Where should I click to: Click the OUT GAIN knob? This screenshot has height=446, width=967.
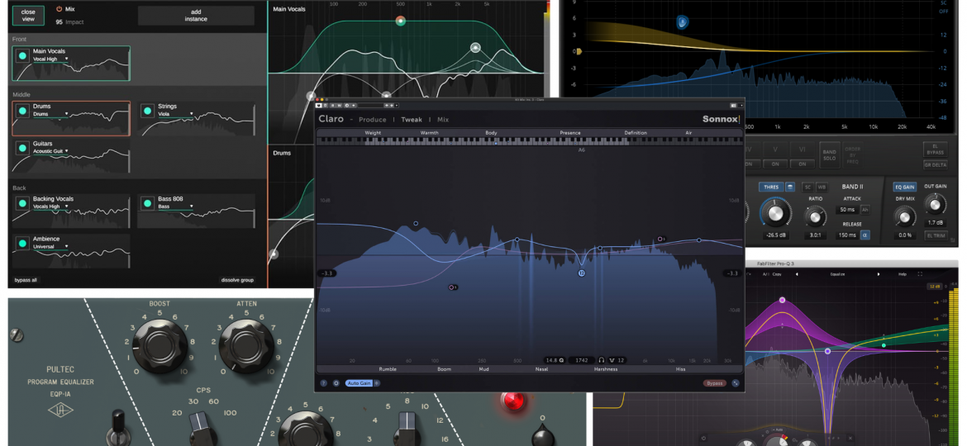click(x=935, y=204)
